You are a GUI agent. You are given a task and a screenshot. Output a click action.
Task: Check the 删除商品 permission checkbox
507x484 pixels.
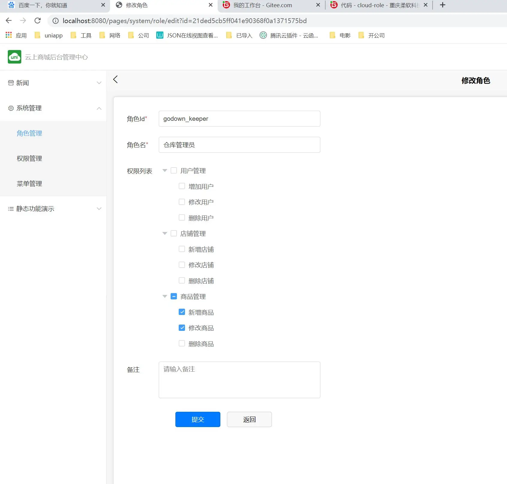click(182, 343)
